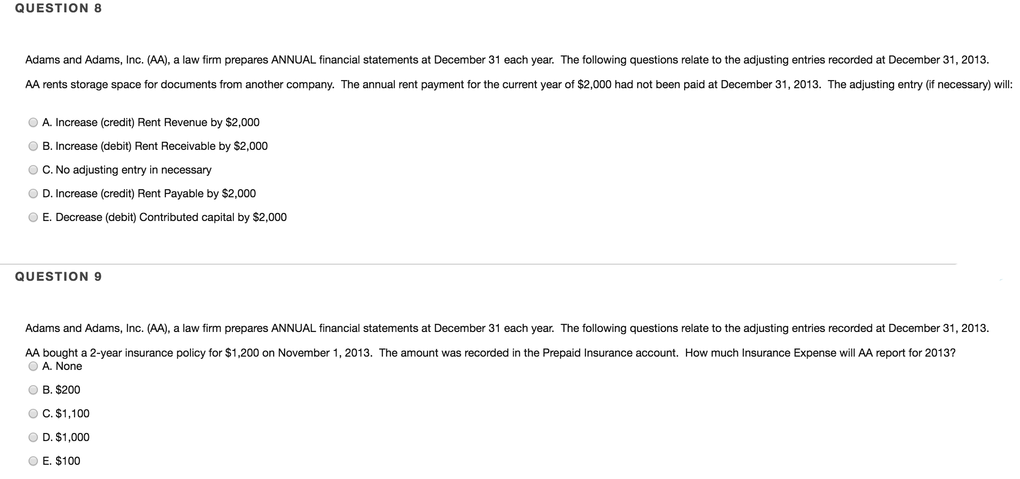Select the $100 answer option

coord(33,461)
